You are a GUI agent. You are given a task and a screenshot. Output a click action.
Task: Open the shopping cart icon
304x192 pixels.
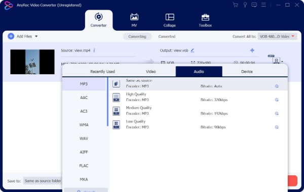236,5
